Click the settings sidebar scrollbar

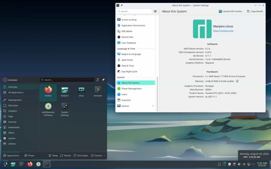tap(157, 94)
